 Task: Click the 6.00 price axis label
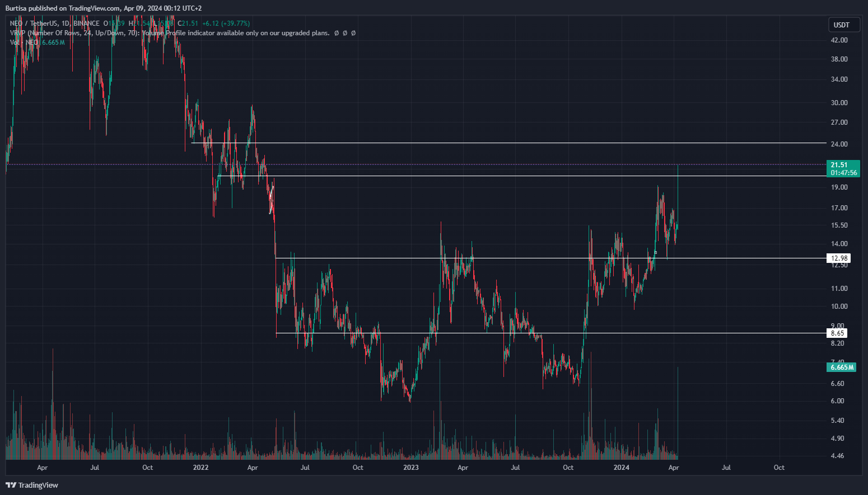[837, 401]
